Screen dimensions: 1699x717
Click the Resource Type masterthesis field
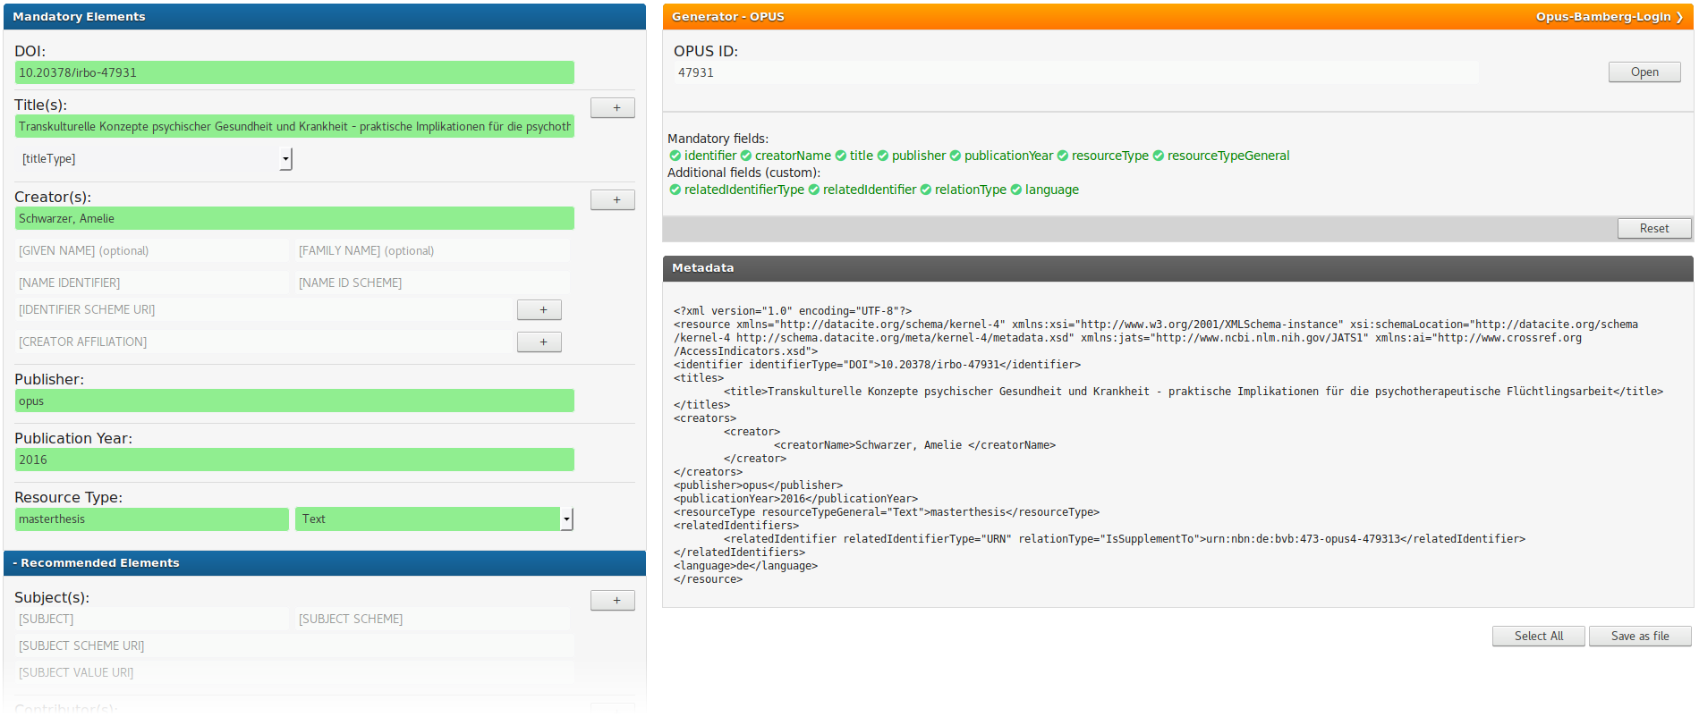pos(152,519)
